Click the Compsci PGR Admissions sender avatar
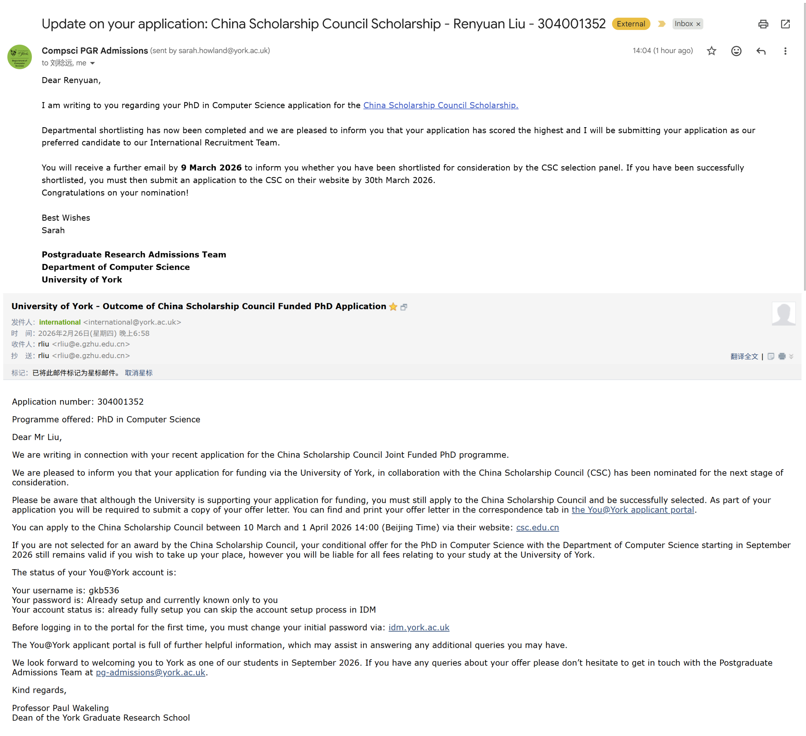The width and height of the screenshot is (806, 736). [x=19, y=57]
